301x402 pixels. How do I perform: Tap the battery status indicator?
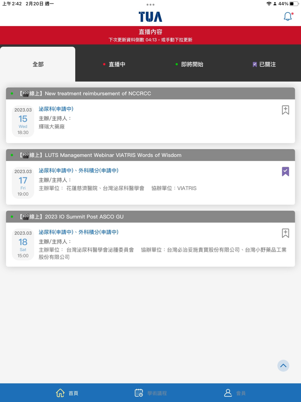pos(294,4)
